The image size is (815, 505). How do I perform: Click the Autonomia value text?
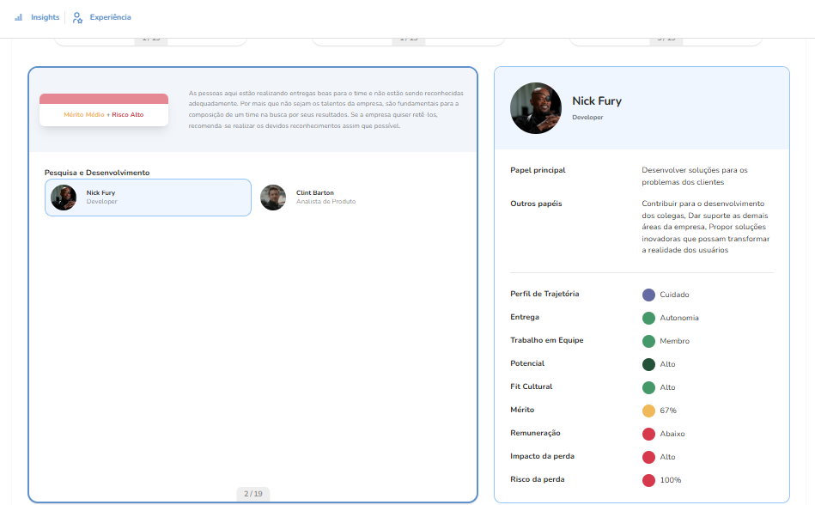[679, 318]
